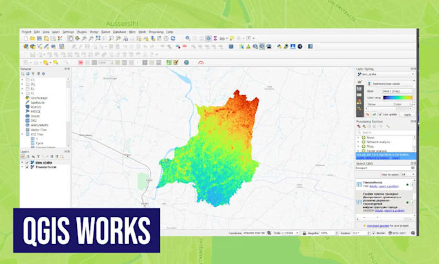Open the Raster menu

[105, 32]
